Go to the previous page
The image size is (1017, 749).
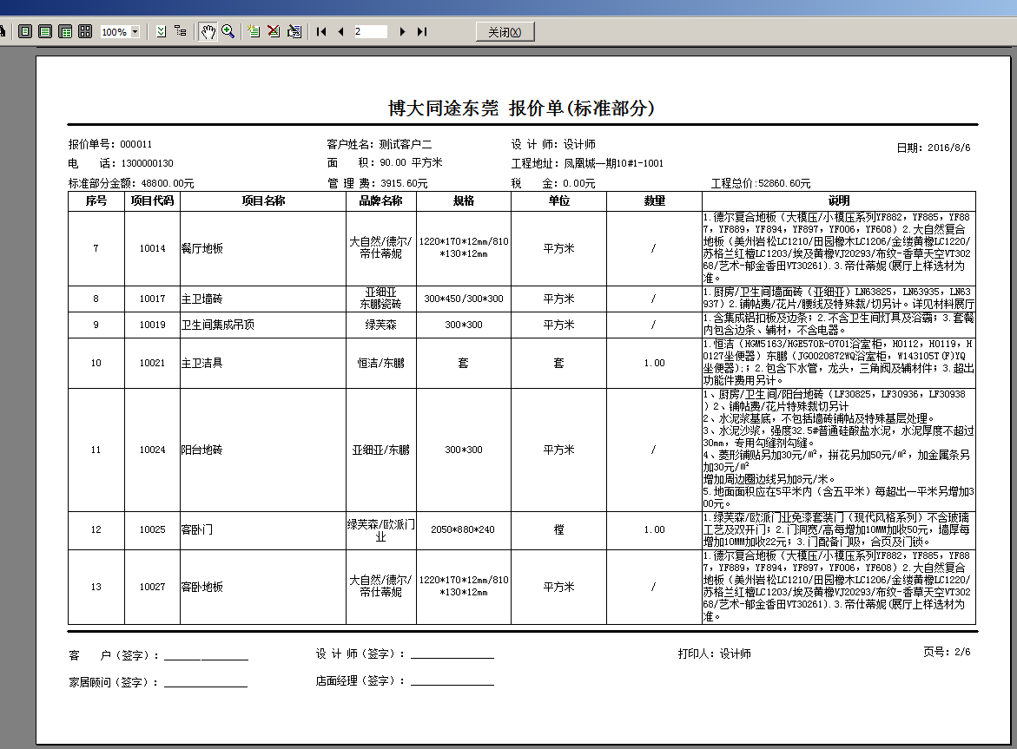coord(340,31)
